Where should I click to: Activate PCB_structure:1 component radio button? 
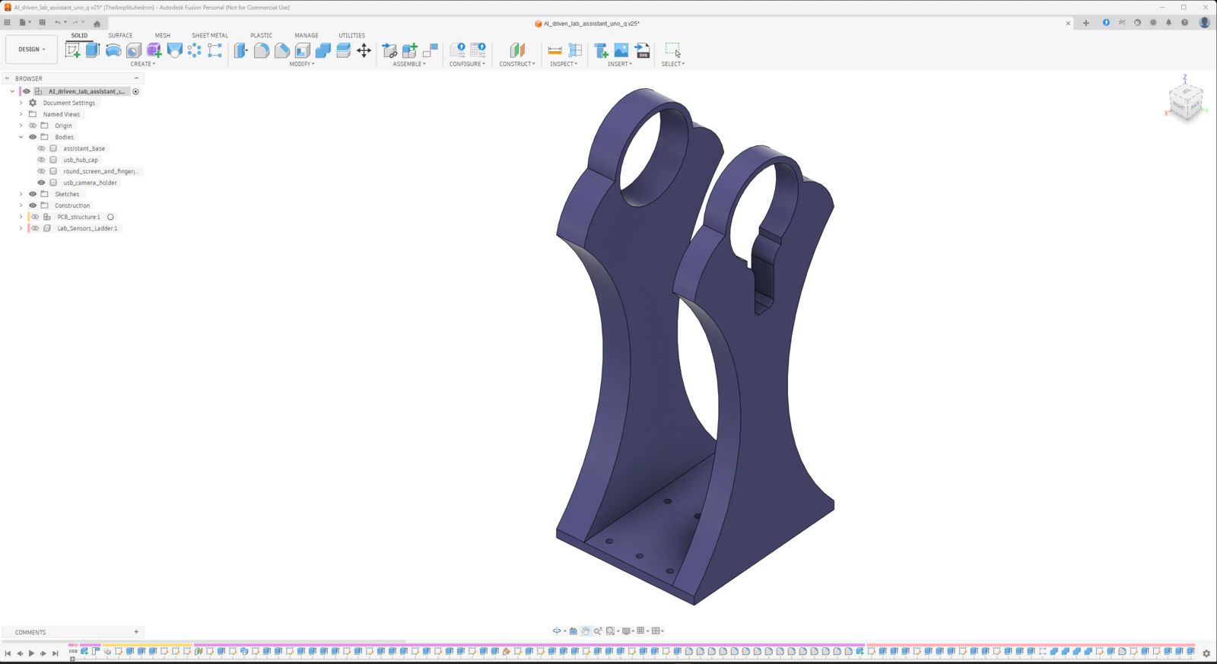tap(110, 217)
